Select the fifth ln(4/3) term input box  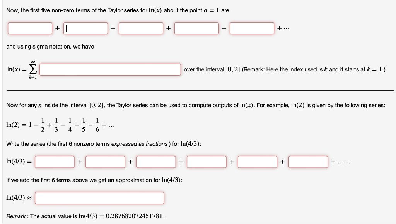[x=257, y=162]
